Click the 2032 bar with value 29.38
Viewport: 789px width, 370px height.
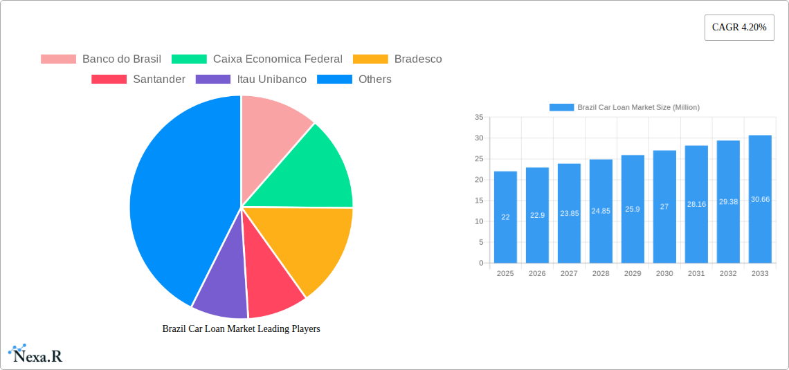pyautogui.click(x=728, y=201)
